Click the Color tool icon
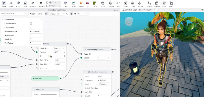This screenshot has width=204, height=97. pyautogui.click(x=118, y=3)
